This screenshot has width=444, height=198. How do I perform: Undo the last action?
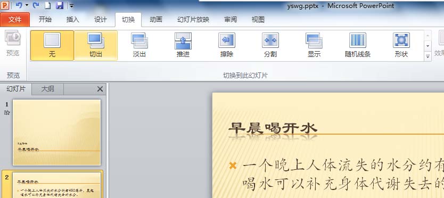tap(19, 5)
